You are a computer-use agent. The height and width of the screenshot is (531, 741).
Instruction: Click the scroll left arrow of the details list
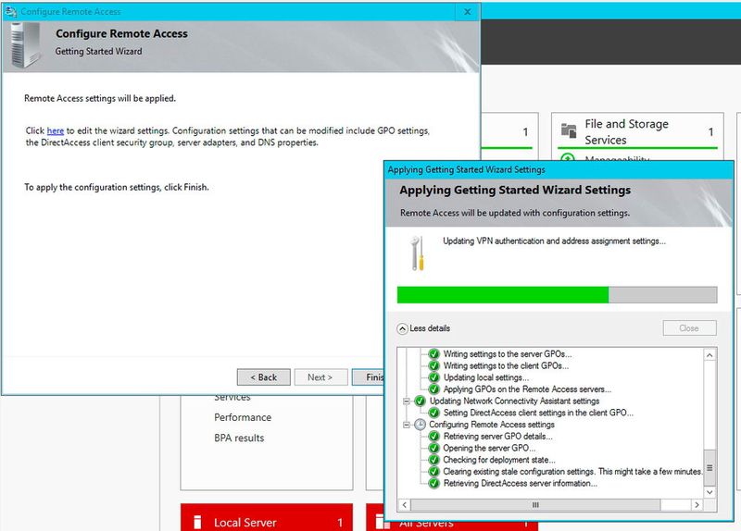(405, 504)
